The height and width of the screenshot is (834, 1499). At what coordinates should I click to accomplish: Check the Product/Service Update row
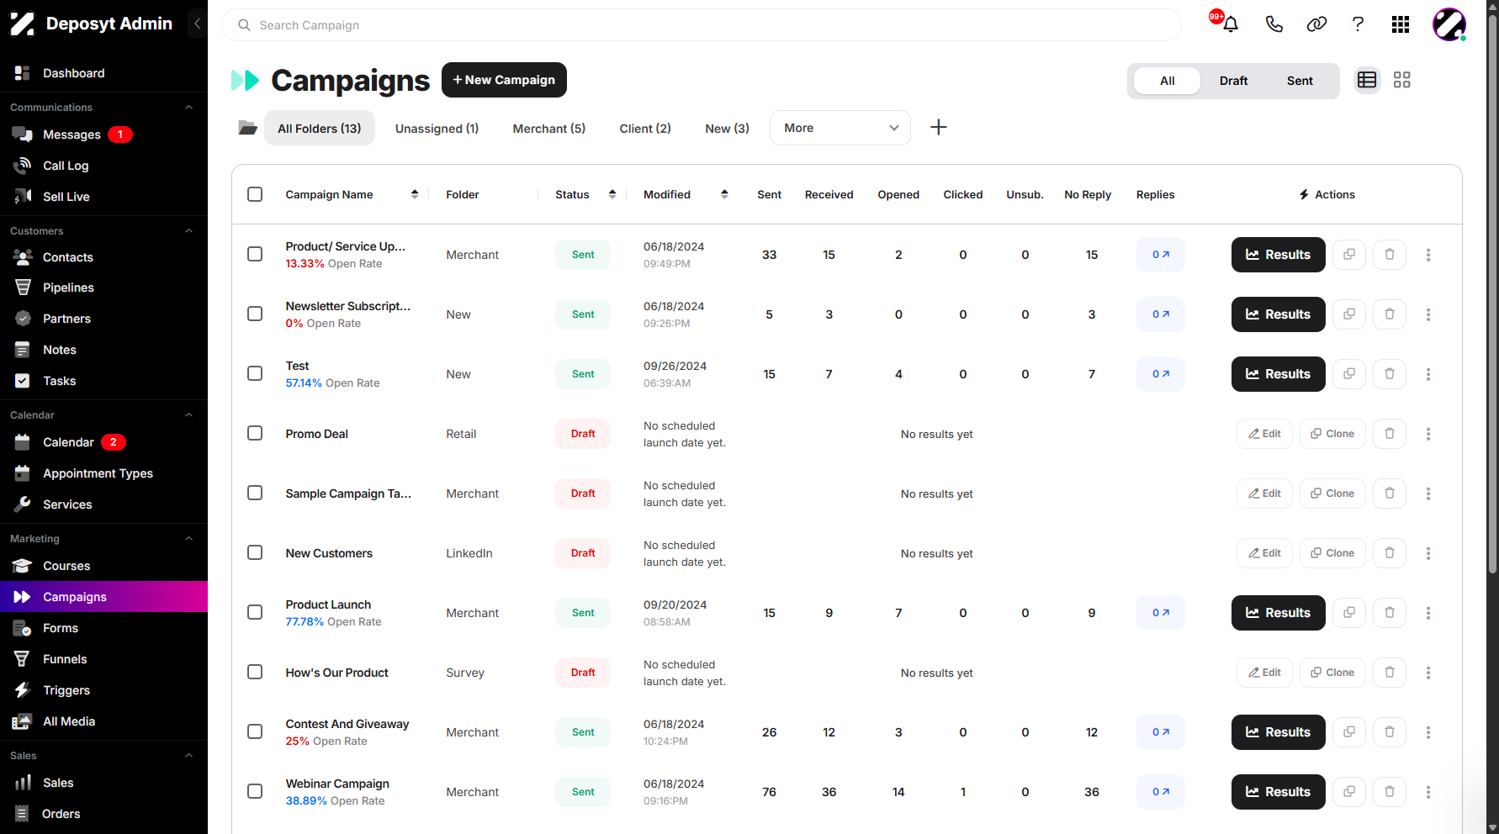(255, 254)
